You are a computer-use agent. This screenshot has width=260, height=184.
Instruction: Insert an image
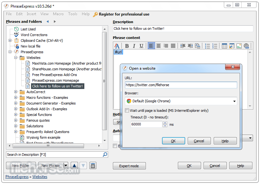tap(239, 46)
